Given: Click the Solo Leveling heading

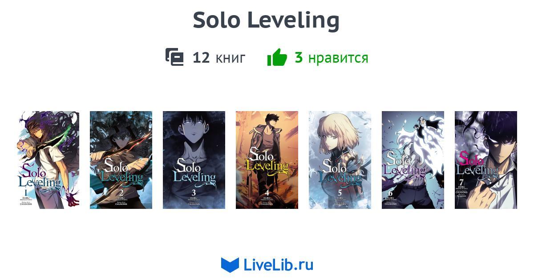Looking at the screenshot, I should (x=266, y=20).
